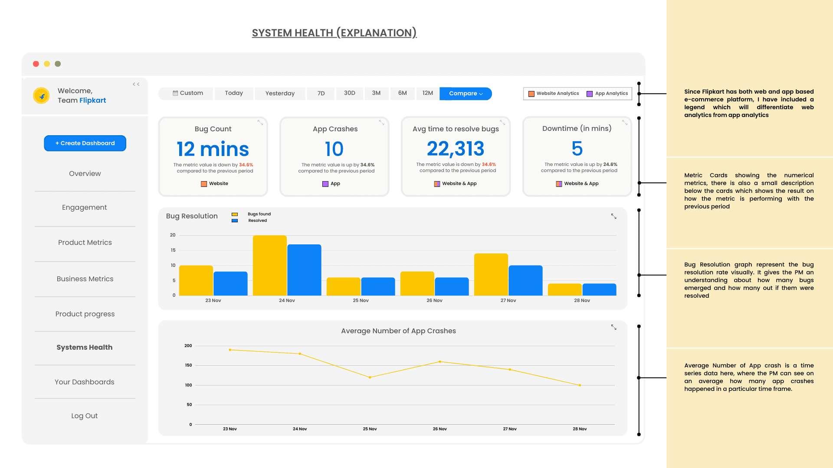
Task: Click the Flipkart team name link
Action: 92,101
